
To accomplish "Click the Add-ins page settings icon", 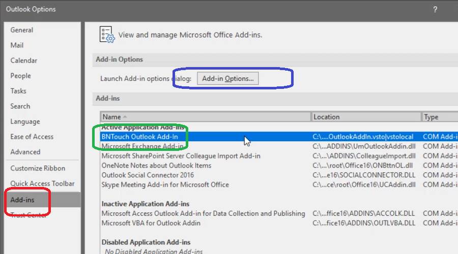I will 107,35.
